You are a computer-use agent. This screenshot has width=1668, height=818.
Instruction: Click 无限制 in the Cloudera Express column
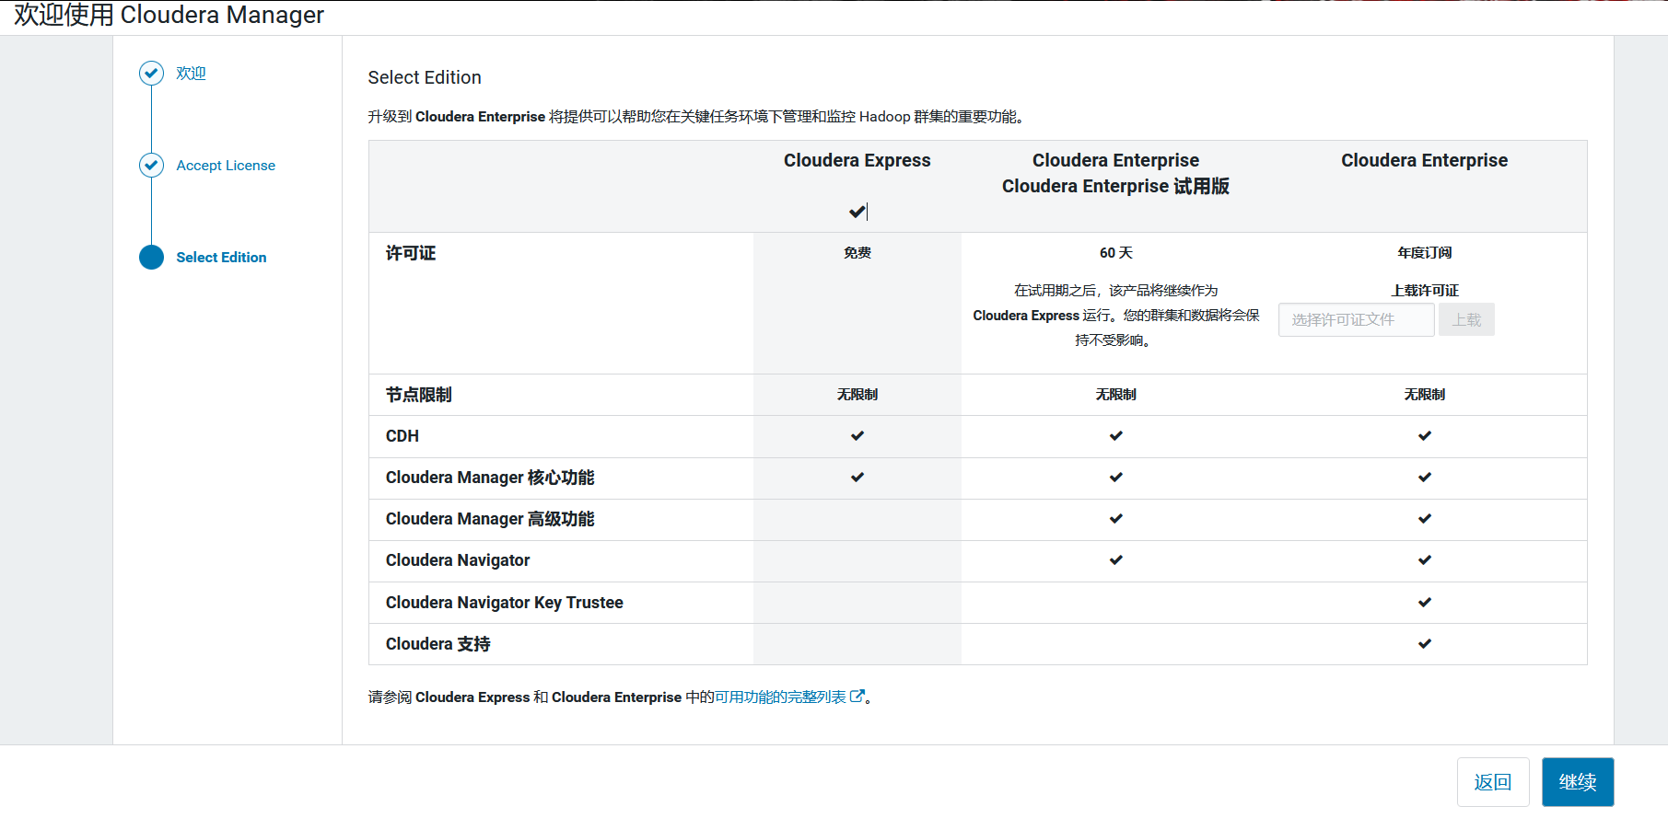coord(857,395)
